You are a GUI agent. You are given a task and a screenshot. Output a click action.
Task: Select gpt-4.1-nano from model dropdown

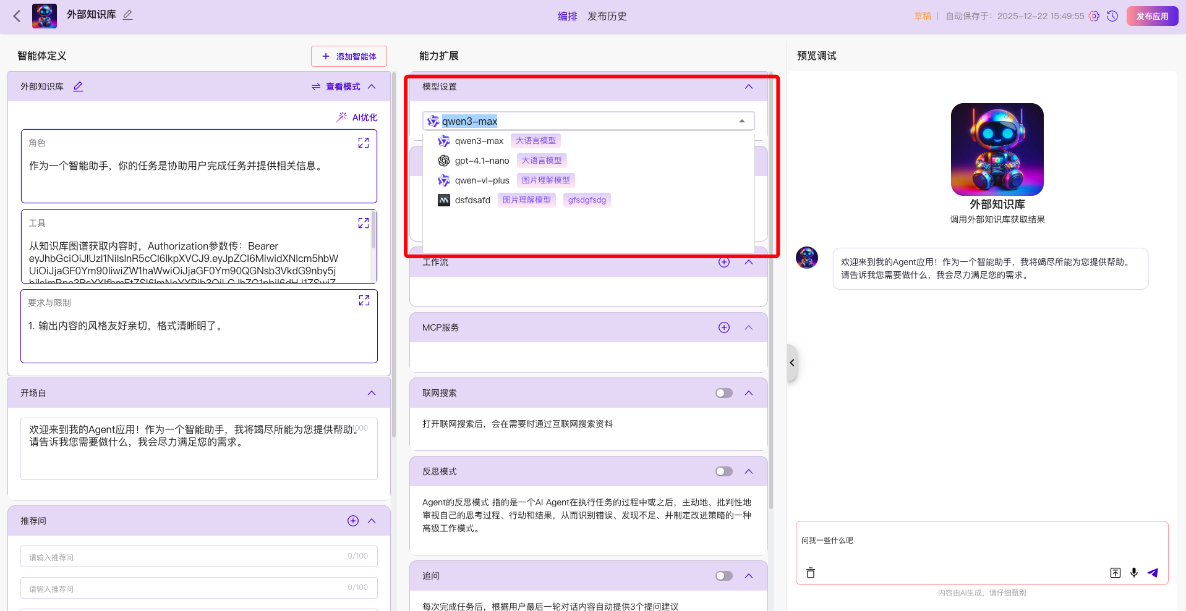(482, 161)
